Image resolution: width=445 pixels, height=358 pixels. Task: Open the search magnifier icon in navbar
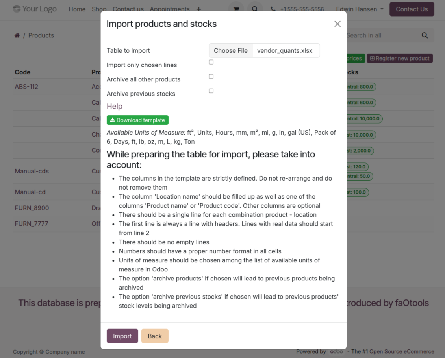tap(255, 9)
